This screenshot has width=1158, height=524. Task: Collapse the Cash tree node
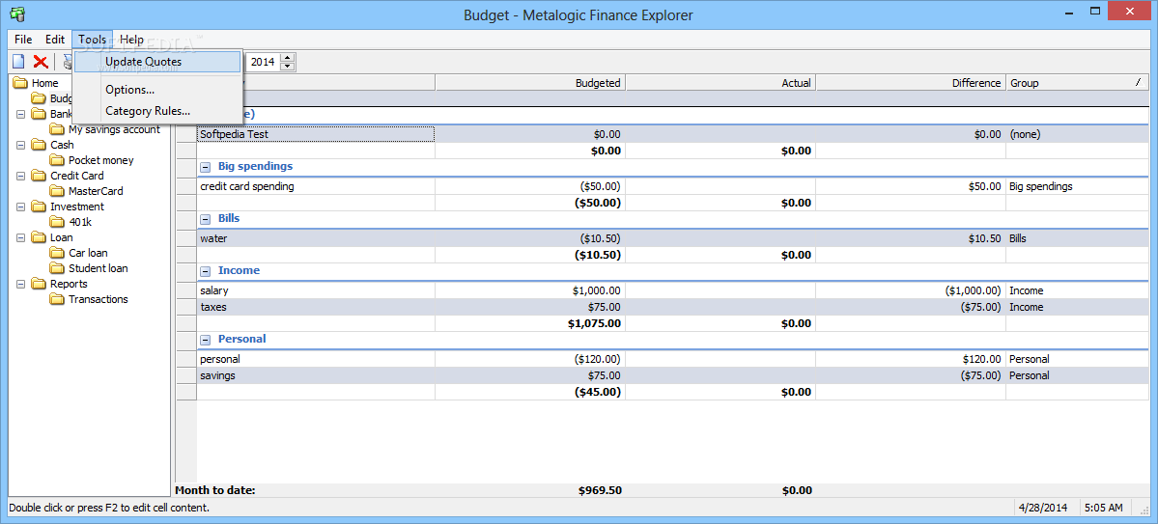[x=20, y=146]
